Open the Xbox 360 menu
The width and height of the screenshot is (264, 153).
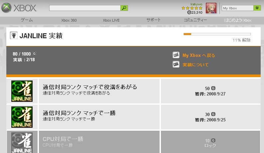click(x=69, y=20)
